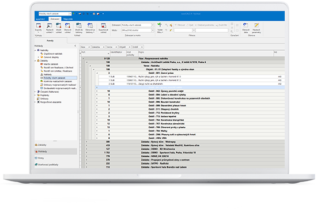Expand the Zakázka DEMO - RD Mnichovice row
This screenshot has height=220, width=317.
pos(86,149)
